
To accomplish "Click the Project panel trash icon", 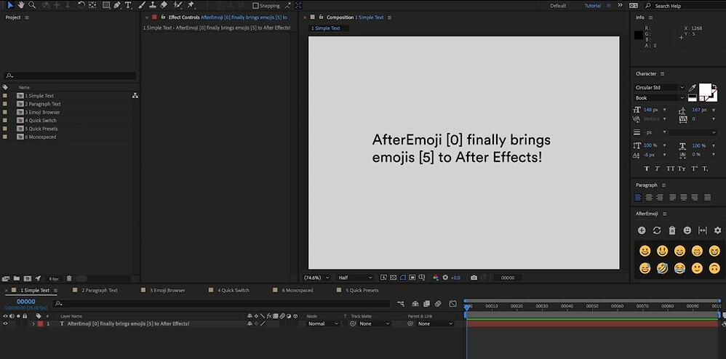I will 69,278.
